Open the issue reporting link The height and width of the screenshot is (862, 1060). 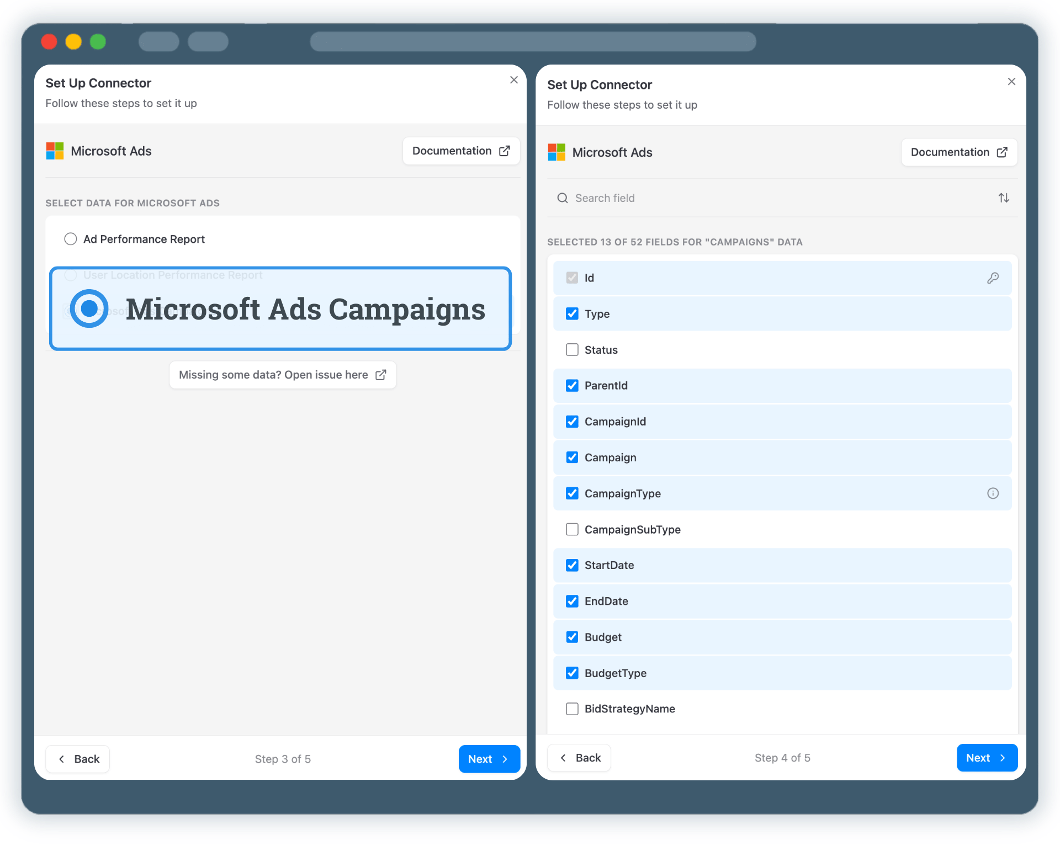click(x=283, y=375)
